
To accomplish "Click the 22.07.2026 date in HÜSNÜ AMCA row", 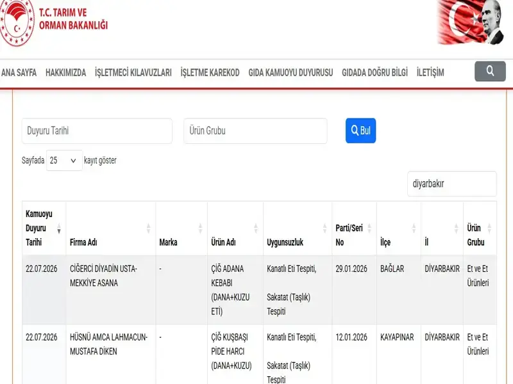I will click(42, 337).
